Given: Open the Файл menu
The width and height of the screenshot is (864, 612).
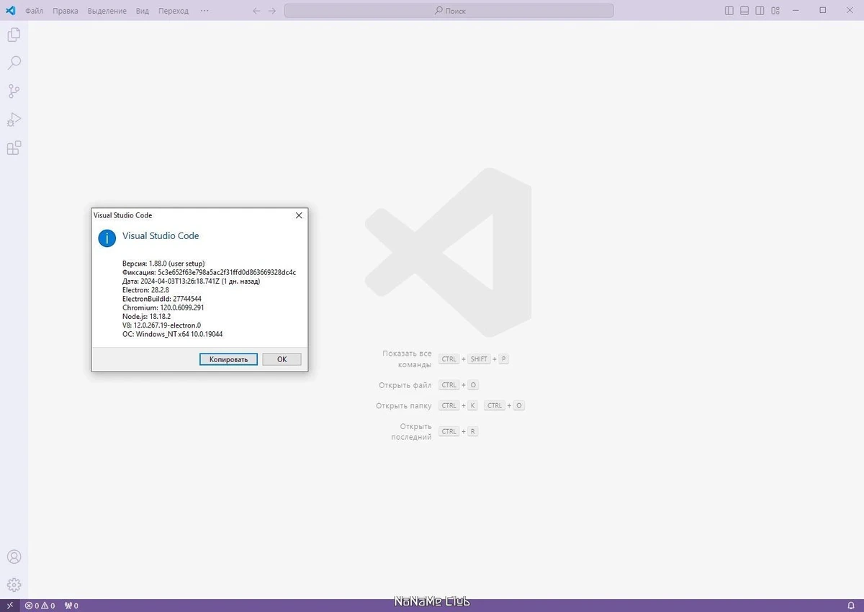Looking at the screenshot, I should pyautogui.click(x=34, y=11).
